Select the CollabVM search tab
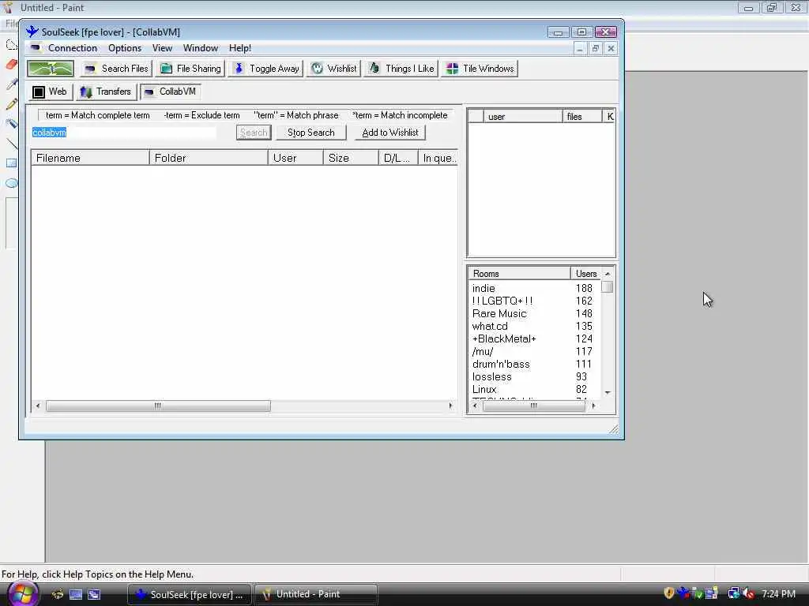This screenshot has height=606, width=809. click(x=171, y=92)
